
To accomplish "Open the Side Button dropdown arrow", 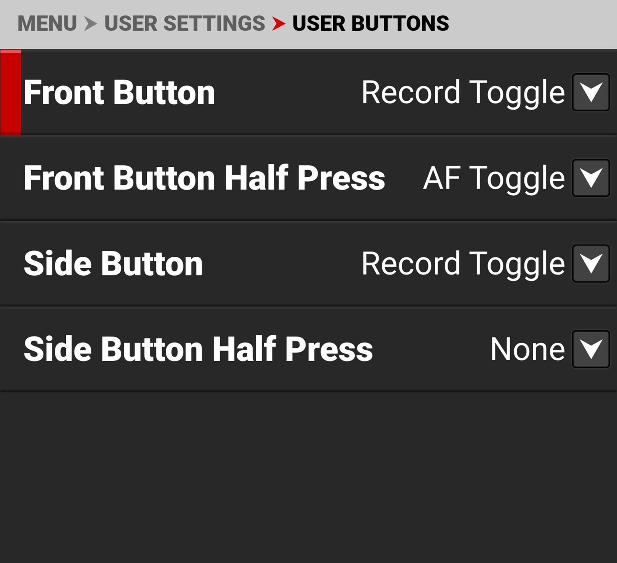I will tap(591, 263).
